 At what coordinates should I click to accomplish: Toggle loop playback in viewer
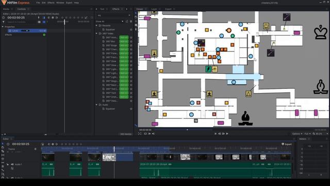pos(145,134)
